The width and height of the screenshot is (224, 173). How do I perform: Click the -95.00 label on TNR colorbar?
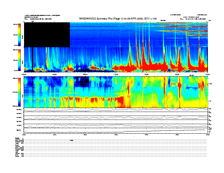[x=15, y=78]
